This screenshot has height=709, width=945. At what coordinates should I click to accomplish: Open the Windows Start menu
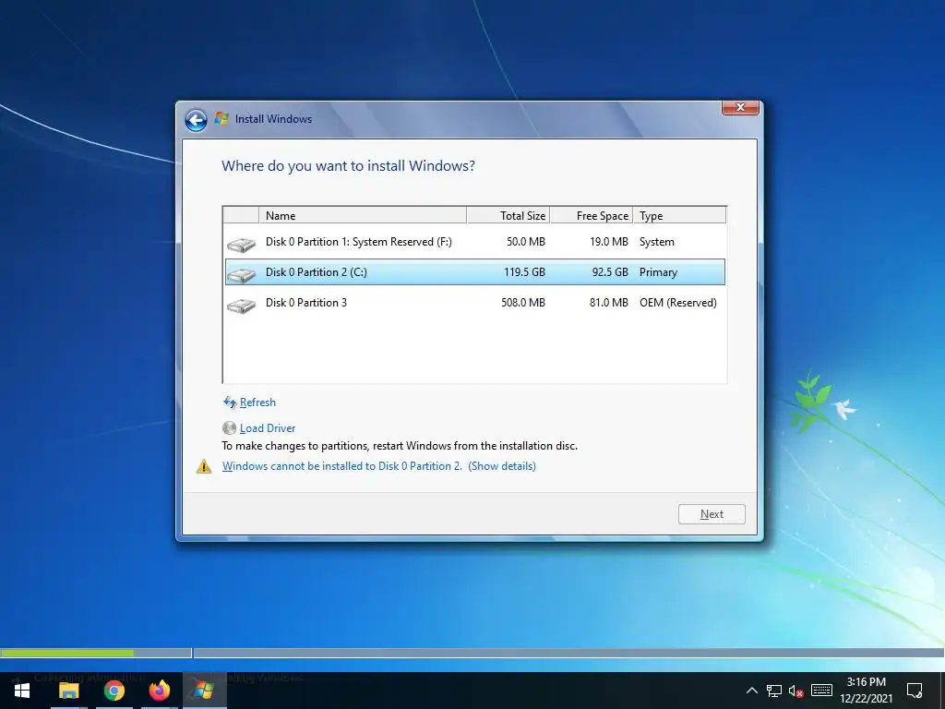pyautogui.click(x=22, y=691)
